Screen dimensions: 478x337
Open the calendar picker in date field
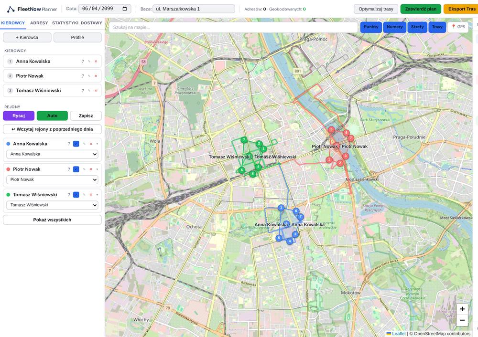(x=125, y=9)
